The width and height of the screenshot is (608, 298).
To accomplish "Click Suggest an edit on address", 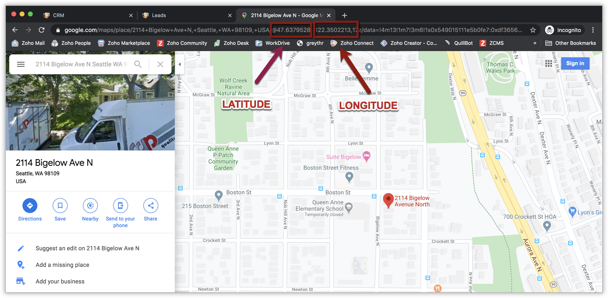I will pyautogui.click(x=87, y=248).
